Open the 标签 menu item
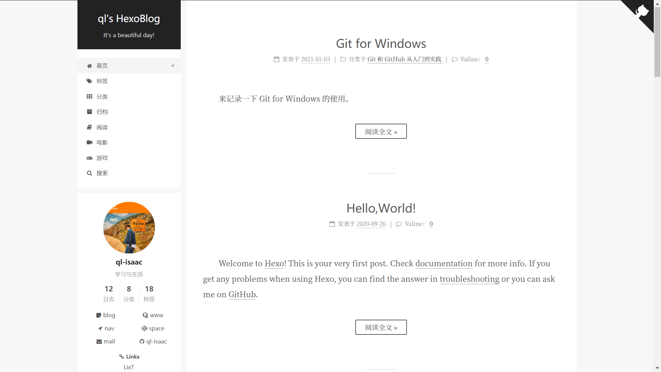661x372 pixels. [x=129, y=81]
